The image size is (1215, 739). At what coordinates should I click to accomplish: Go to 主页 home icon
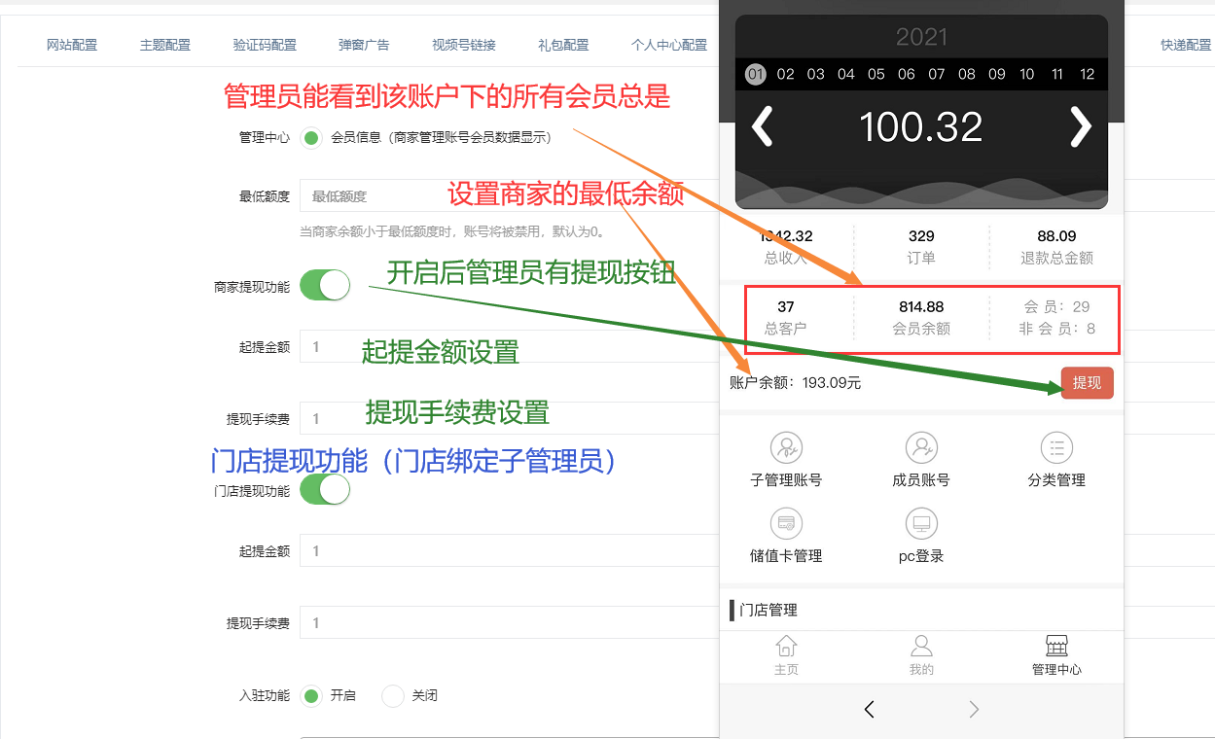[x=786, y=647]
